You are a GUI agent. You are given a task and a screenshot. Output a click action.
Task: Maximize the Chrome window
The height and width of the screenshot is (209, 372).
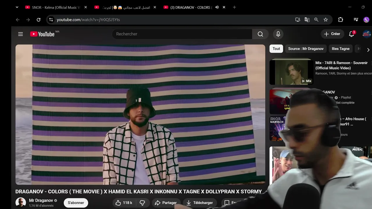click(363, 7)
